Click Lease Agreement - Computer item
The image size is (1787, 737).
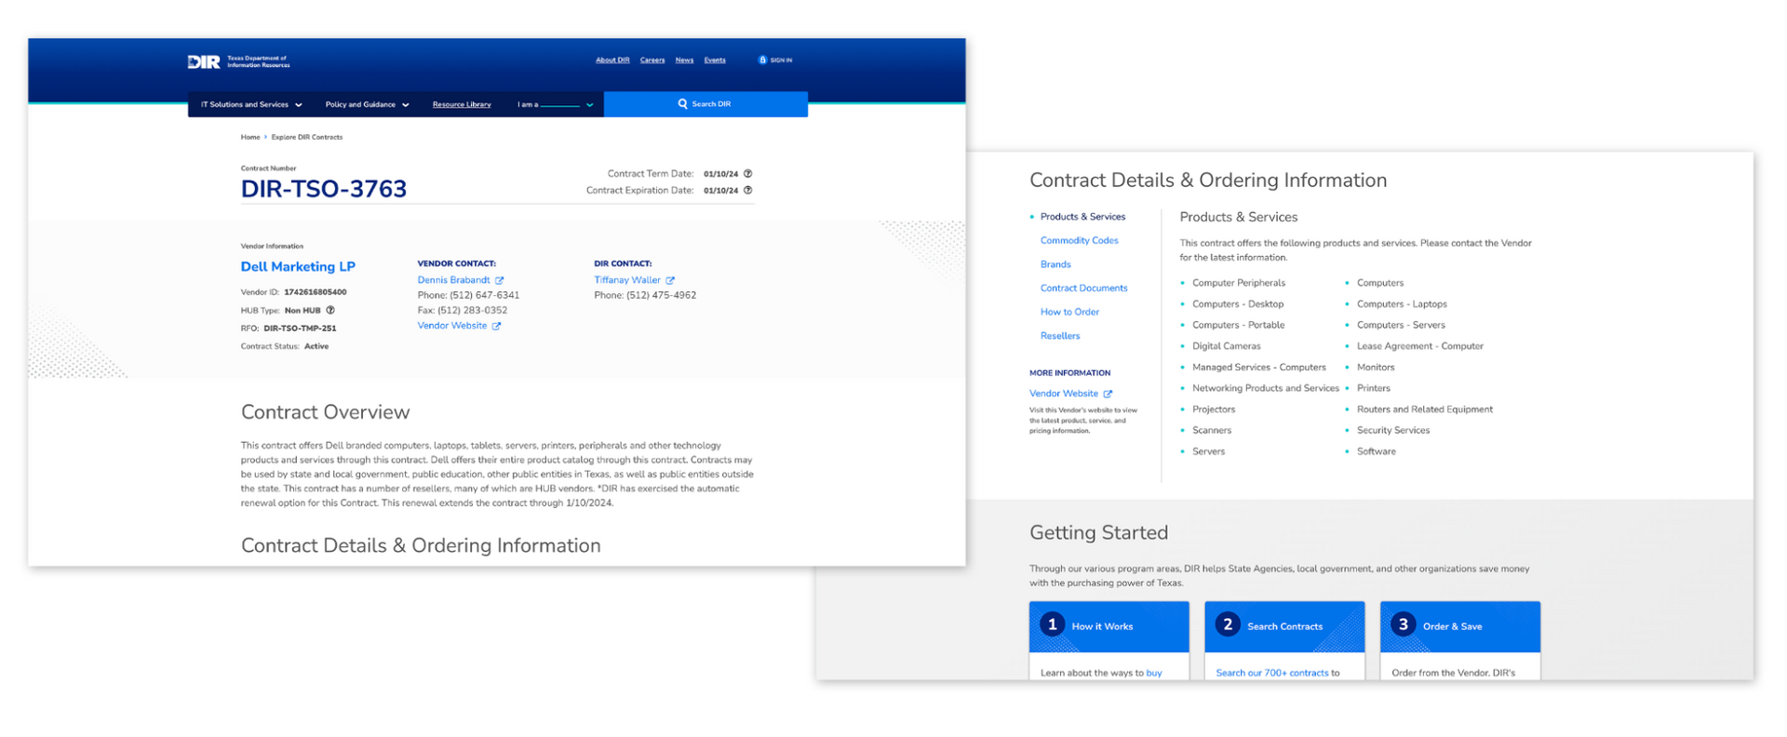point(1420,346)
